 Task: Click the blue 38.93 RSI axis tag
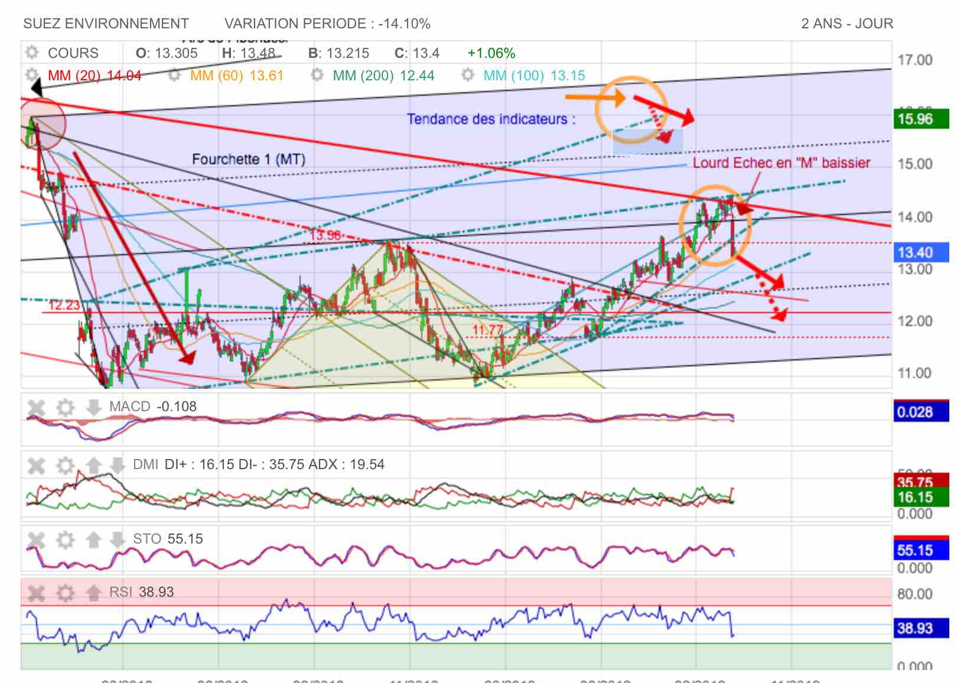(x=921, y=628)
